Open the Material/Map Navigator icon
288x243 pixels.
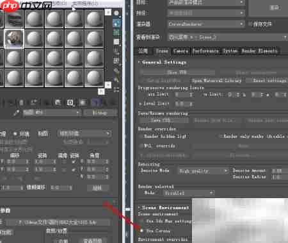[x=116, y=89]
